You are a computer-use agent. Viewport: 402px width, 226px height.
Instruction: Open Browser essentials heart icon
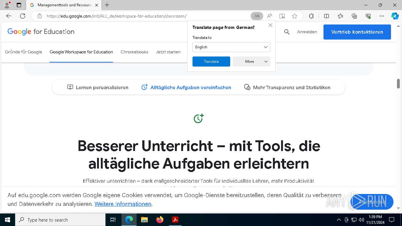(x=368, y=16)
